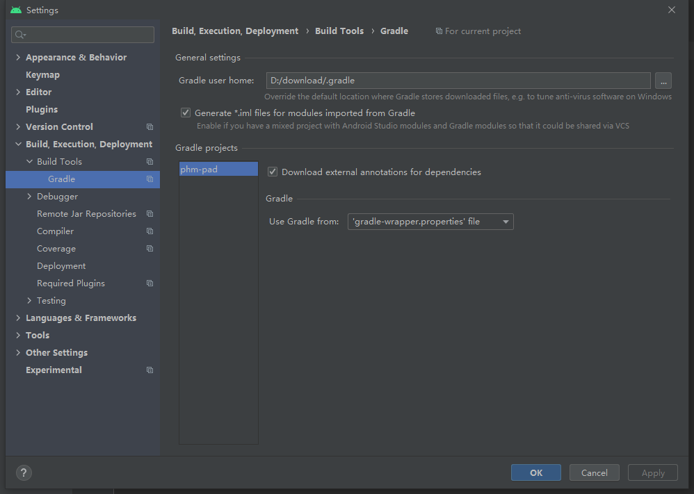Click project-level icon beside Experimental
694x494 pixels.
[x=150, y=370]
